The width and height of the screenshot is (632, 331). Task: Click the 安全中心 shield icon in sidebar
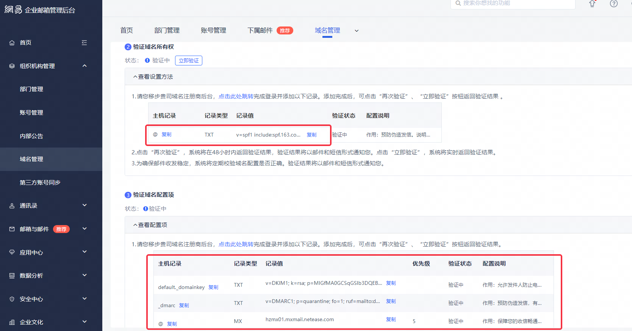(12, 299)
